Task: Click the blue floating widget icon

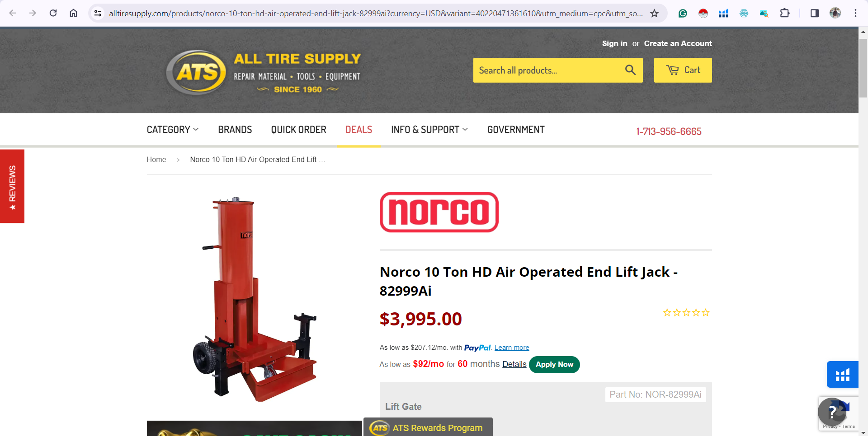Action: [842, 375]
